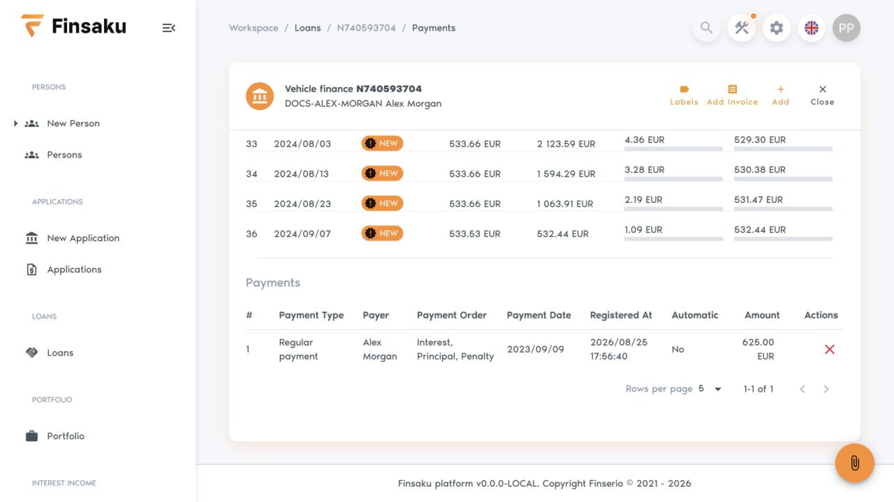Sort by Payment Date column header

click(539, 315)
